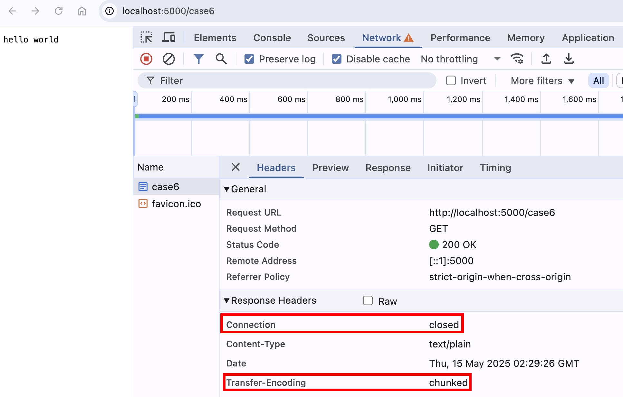
Task: Click the case6 document icon
Action: pos(143,187)
